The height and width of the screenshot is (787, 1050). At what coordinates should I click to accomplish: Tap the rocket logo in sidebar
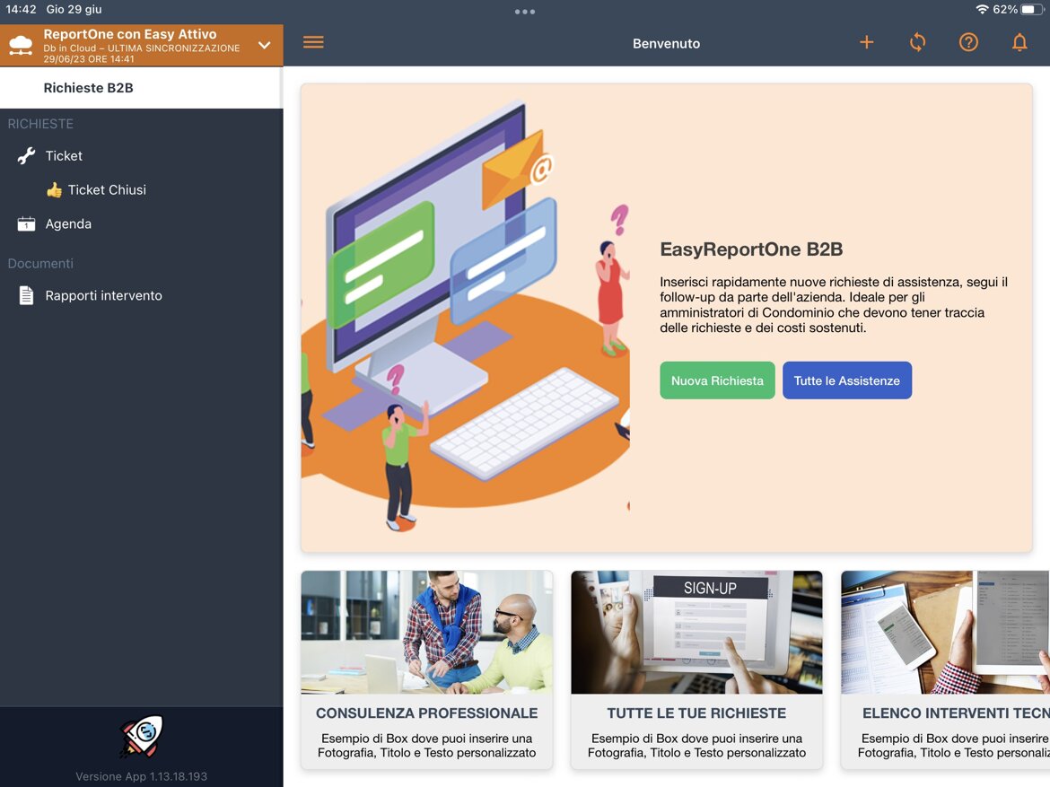(x=141, y=736)
